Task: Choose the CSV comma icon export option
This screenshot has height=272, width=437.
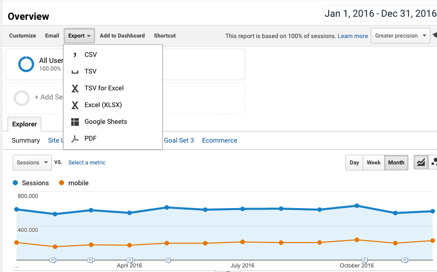Action: [74, 54]
